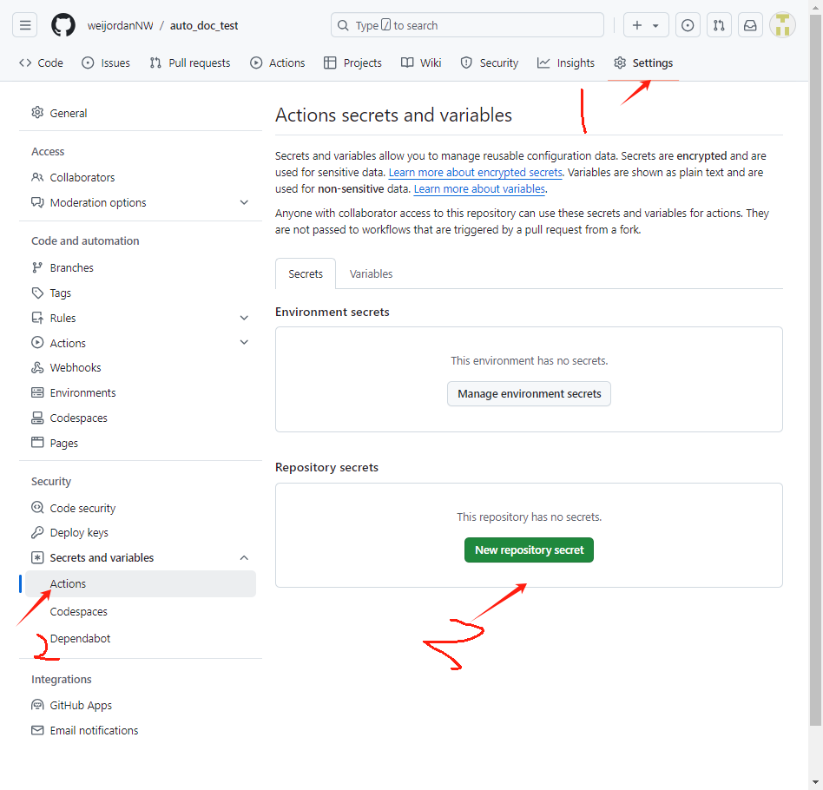Open the auto_doc_test repository link
The width and height of the screenshot is (823, 790).
click(x=204, y=26)
